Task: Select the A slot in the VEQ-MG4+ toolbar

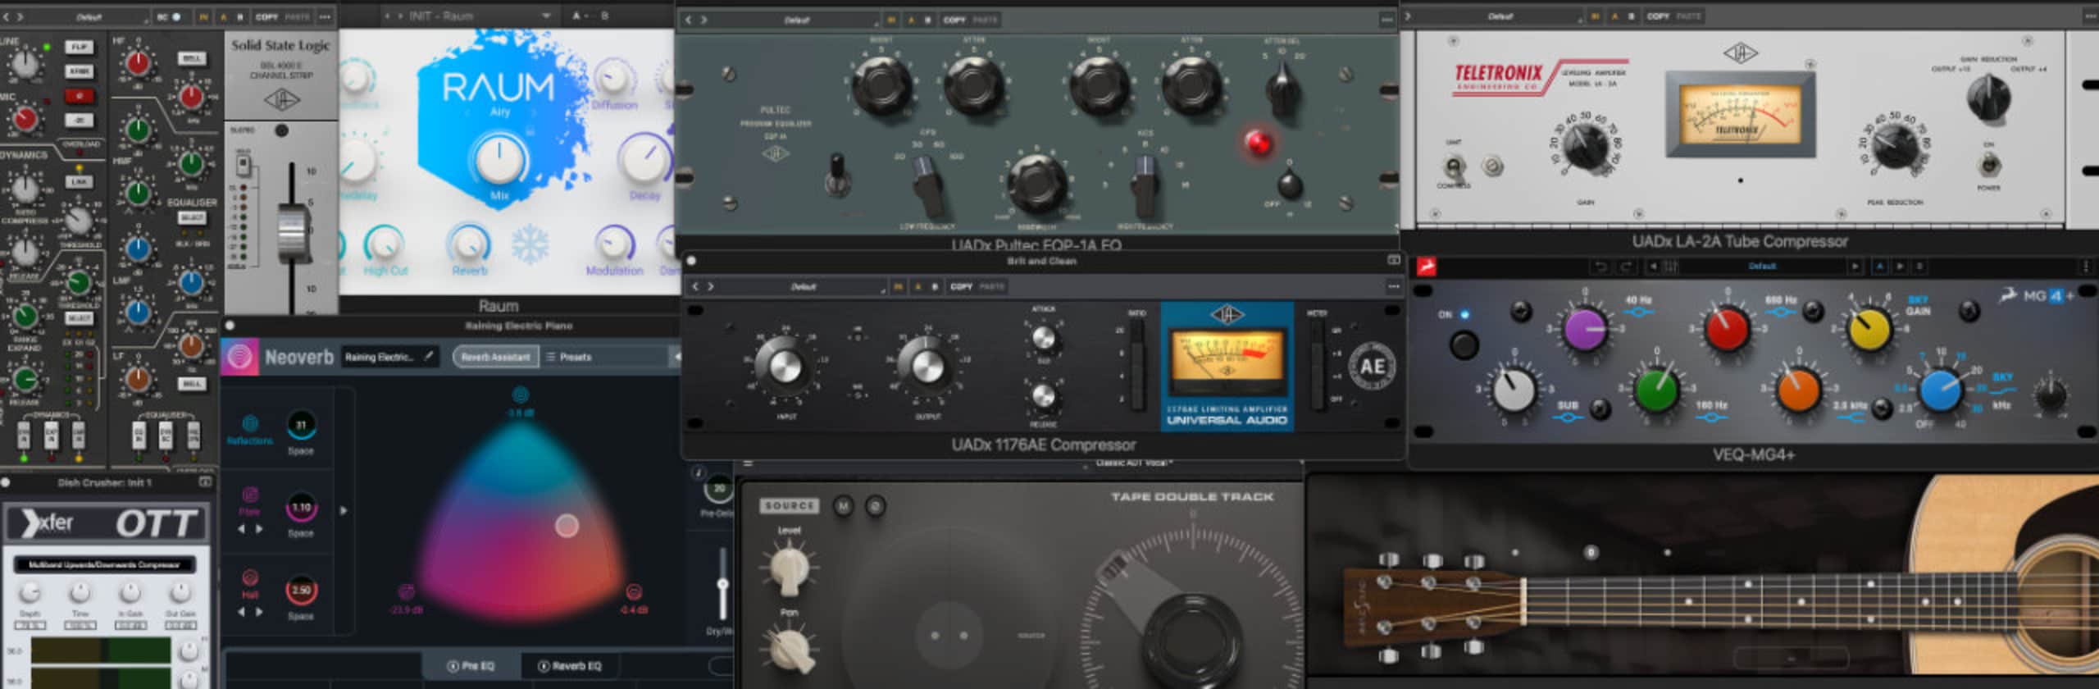Action: (1880, 267)
